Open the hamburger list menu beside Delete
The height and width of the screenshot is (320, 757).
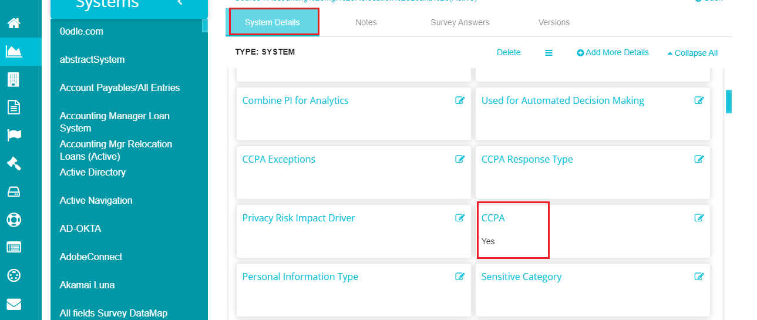(x=549, y=53)
